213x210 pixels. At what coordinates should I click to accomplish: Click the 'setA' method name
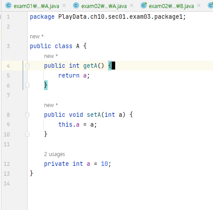94,115
